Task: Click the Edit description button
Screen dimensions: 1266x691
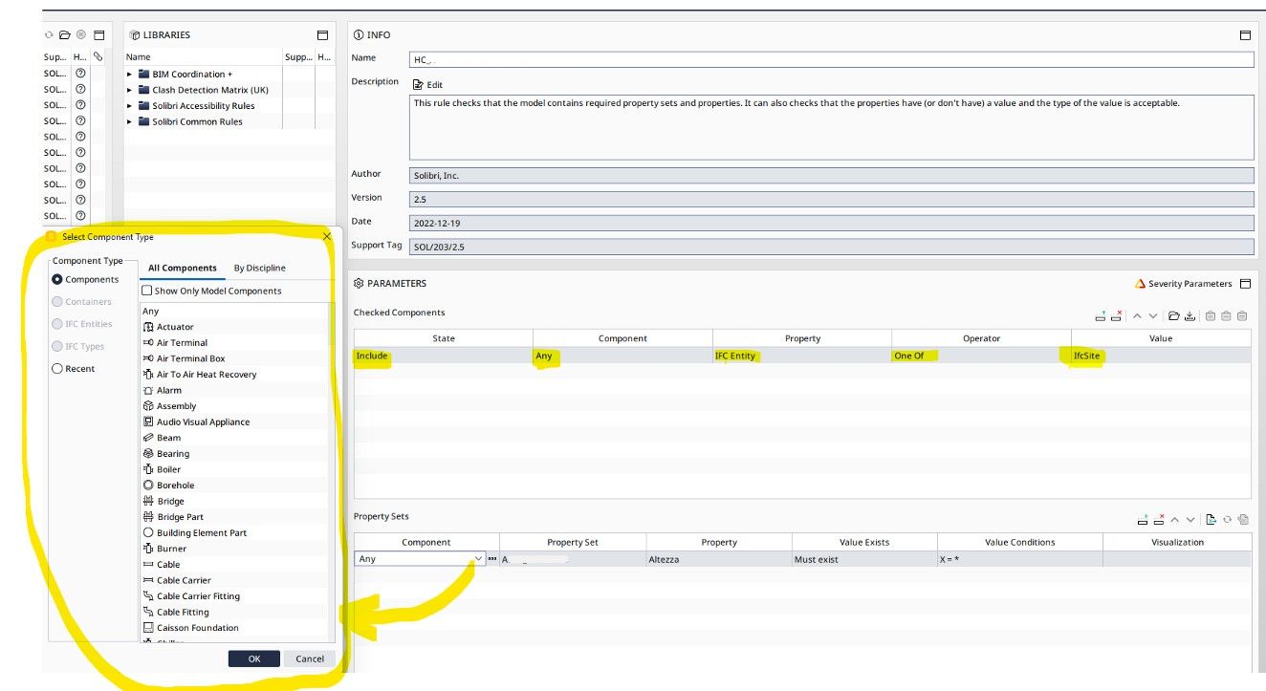Action: pyautogui.click(x=427, y=85)
